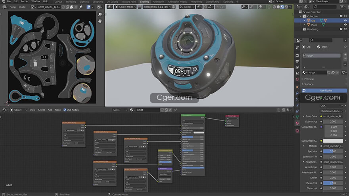This screenshot has height=196, width=349.
Task: Click the RetopoFlow help question icon
Action: tap(173, 7)
